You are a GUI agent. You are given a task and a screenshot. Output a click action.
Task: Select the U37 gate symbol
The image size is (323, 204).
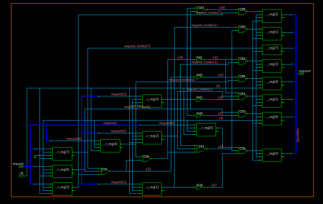pyautogui.click(x=201, y=149)
